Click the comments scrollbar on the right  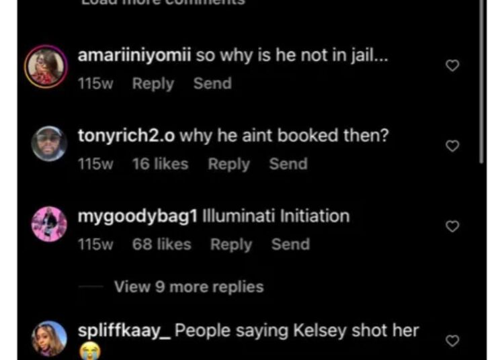point(481,82)
